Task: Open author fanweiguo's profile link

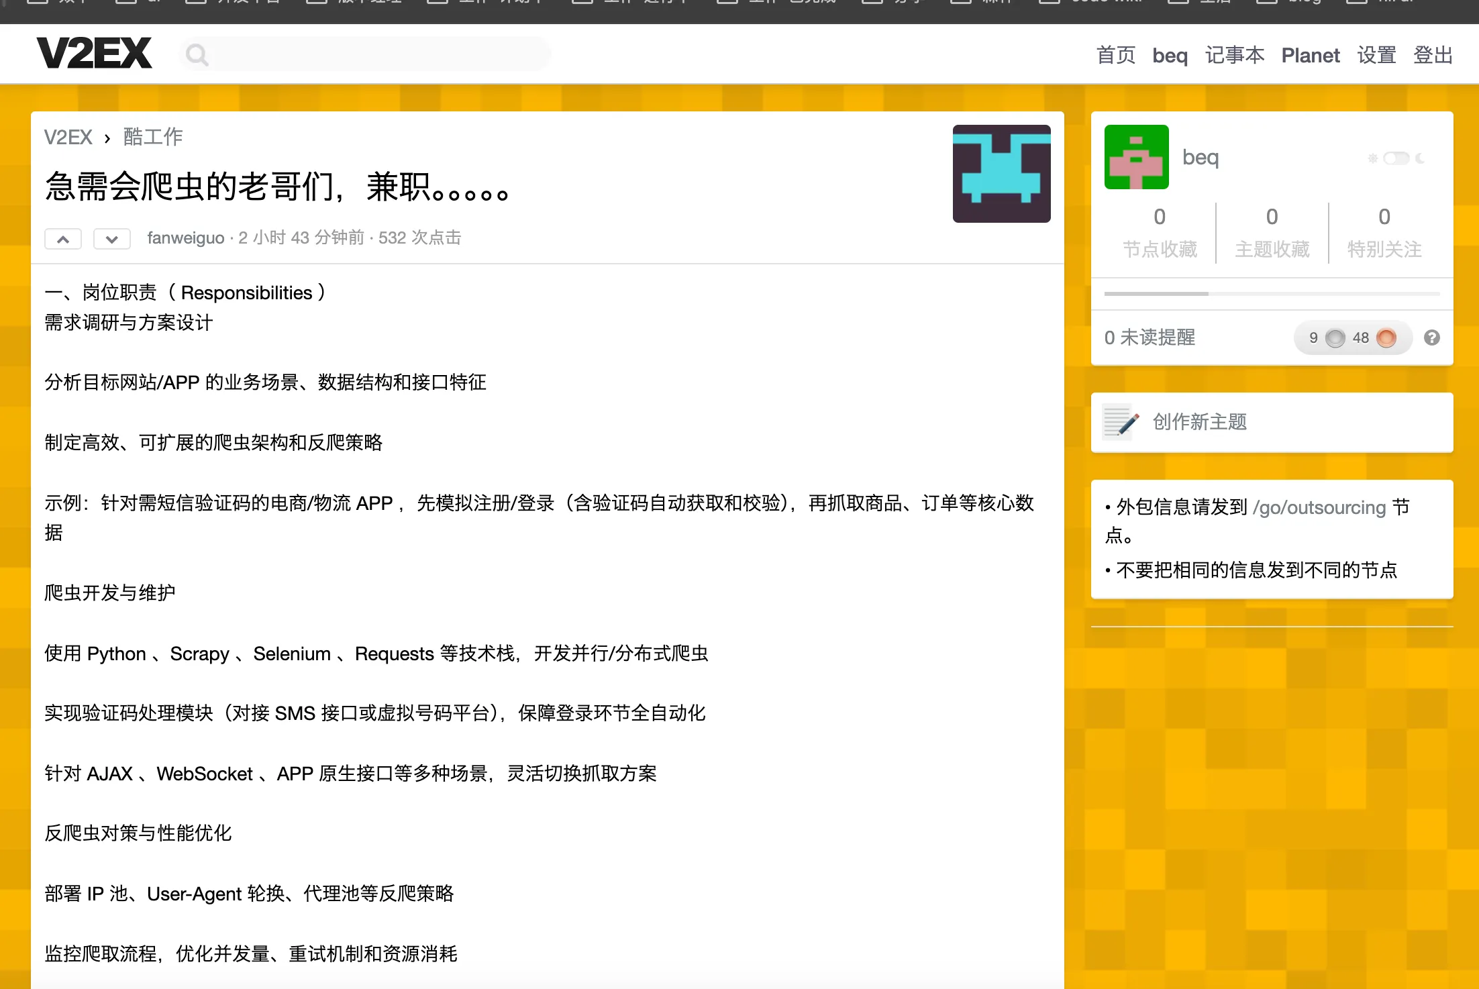Action: (x=186, y=238)
